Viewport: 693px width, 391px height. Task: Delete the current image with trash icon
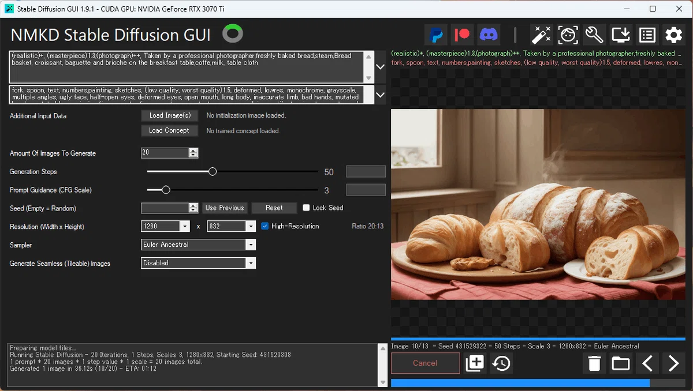(x=594, y=363)
